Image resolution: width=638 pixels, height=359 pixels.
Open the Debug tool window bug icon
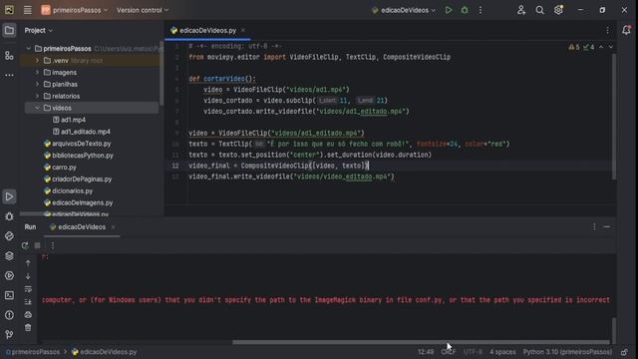[9, 216]
